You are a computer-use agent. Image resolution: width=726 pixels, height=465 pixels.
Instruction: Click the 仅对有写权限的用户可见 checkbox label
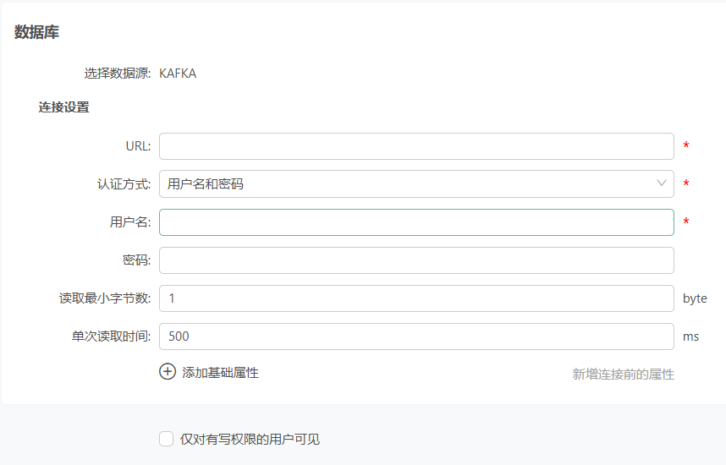[x=250, y=439]
